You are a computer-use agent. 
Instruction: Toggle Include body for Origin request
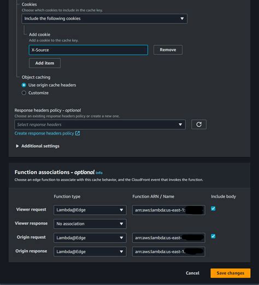pyautogui.click(x=213, y=236)
